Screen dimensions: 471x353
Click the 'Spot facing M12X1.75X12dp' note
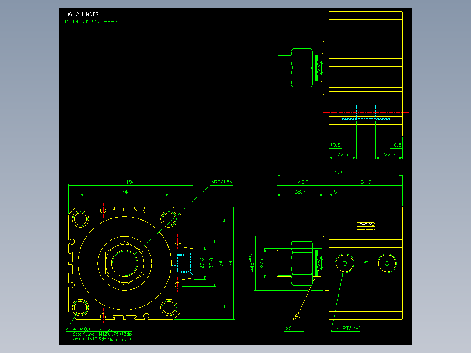click(x=102, y=334)
